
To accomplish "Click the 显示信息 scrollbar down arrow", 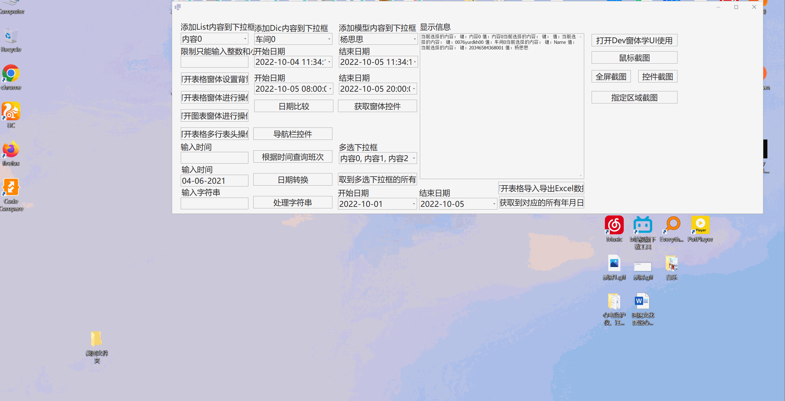I will (x=580, y=176).
